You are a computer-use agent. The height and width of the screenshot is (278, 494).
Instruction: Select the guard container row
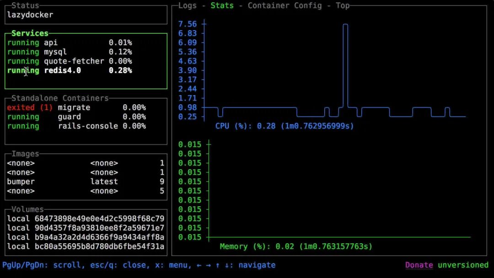tap(86, 117)
